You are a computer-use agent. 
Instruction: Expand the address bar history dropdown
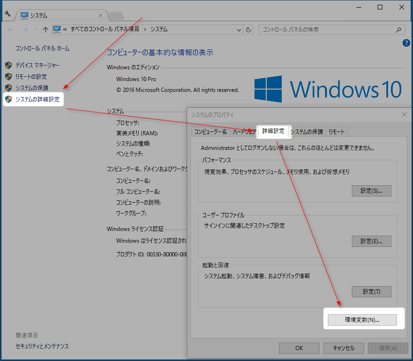pos(238,30)
